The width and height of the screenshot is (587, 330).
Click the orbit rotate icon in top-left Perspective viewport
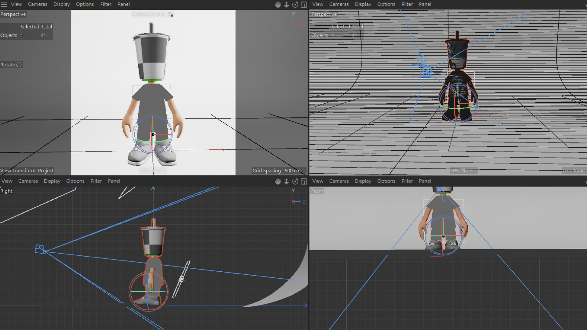pyautogui.click(x=295, y=5)
